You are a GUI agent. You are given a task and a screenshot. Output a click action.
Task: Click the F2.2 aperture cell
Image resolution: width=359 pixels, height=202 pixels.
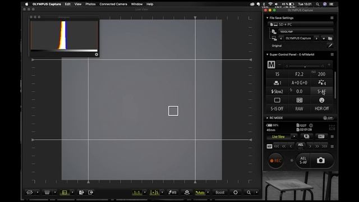(x=299, y=74)
